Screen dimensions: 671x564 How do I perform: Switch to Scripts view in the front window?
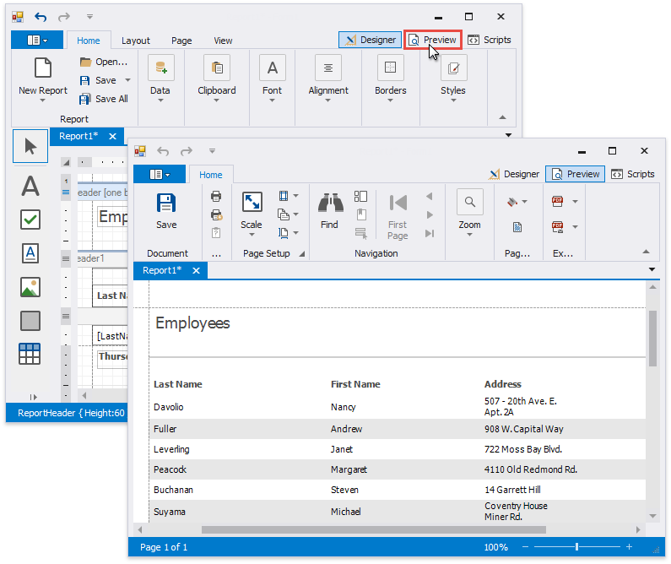click(x=633, y=174)
